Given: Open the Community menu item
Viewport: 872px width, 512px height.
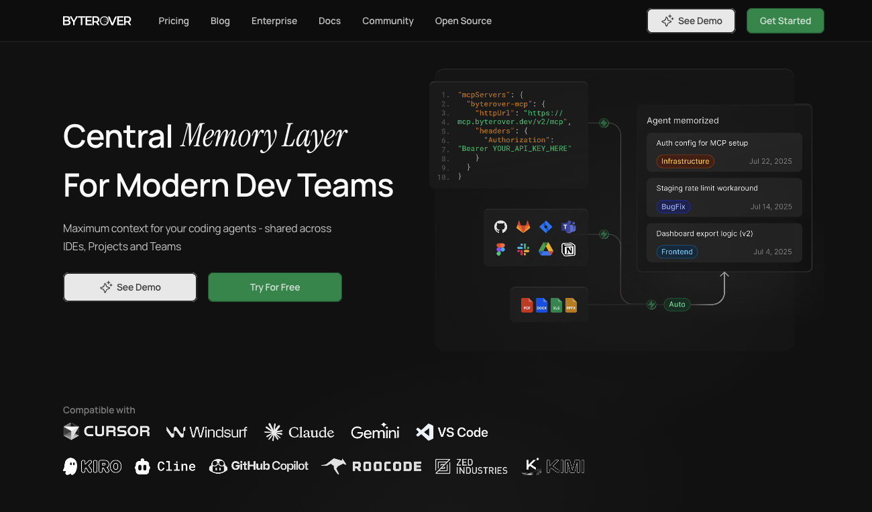Looking at the screenshot, I should (388, 21).
